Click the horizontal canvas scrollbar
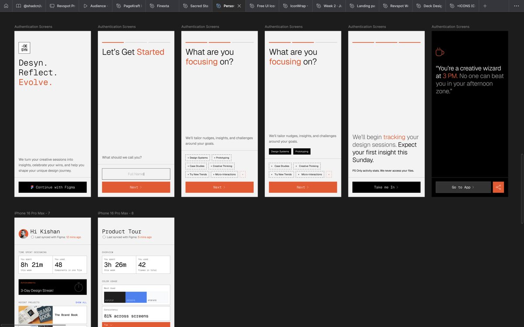Image resolution: width=524 pixels, height=327 pixels. [x=34, y=325]
